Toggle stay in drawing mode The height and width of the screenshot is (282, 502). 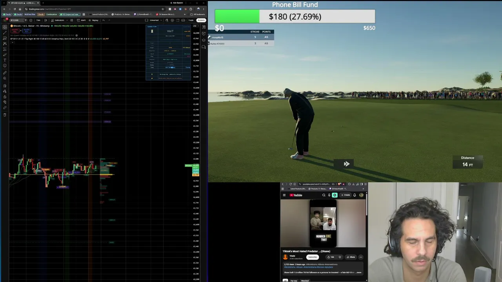click(x=5, y=91)
